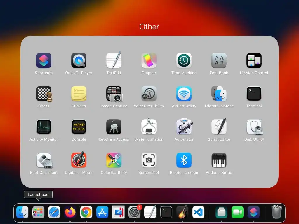Open TextEdit from the Other folder
Screen dimensions: 299x224
tap(114, 60)
